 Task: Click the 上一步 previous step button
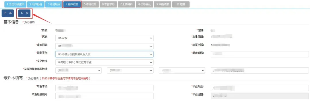pyautogui.click(x=8, y=13)
